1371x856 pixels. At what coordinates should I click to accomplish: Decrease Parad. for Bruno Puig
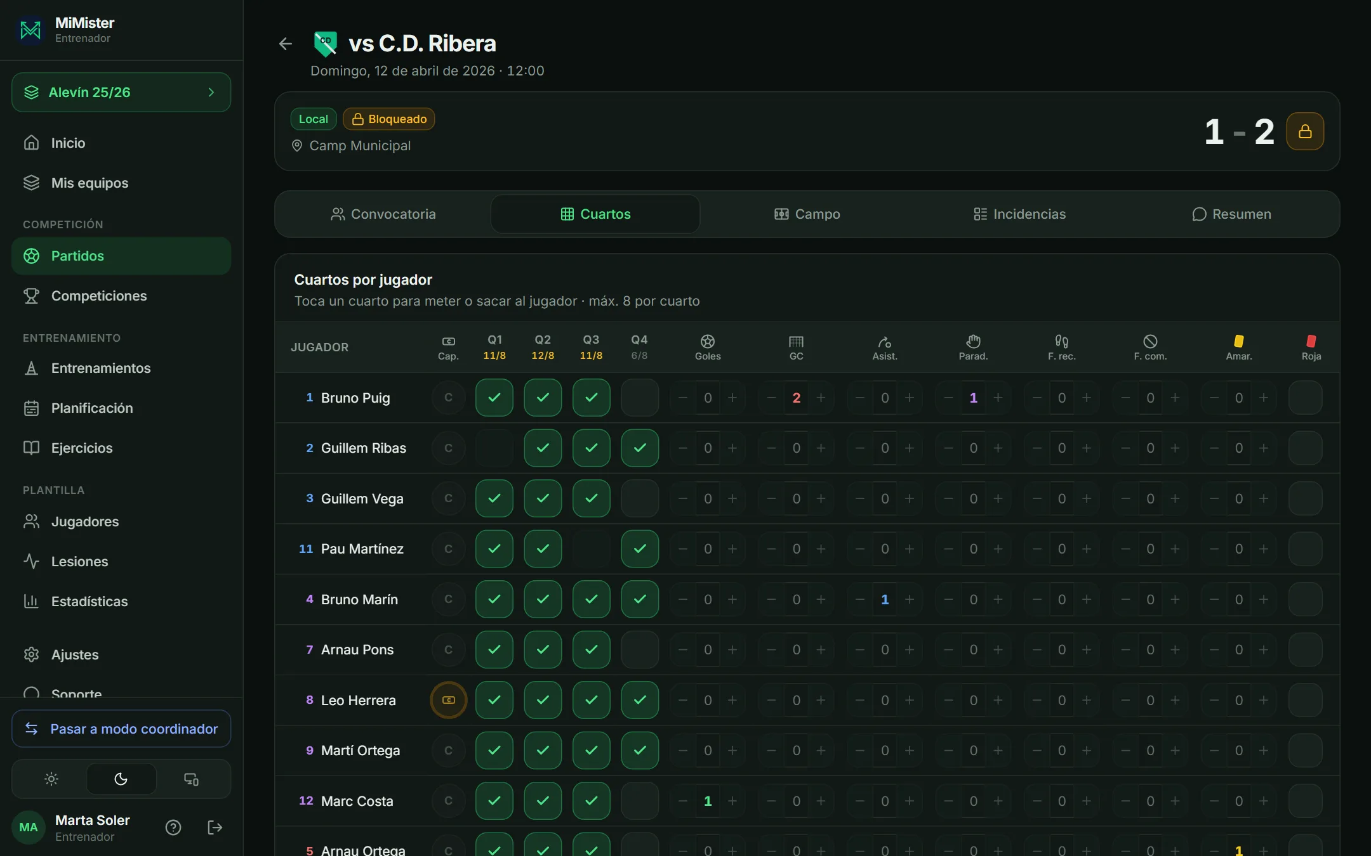pyautogui.click(x=948, y=398)
